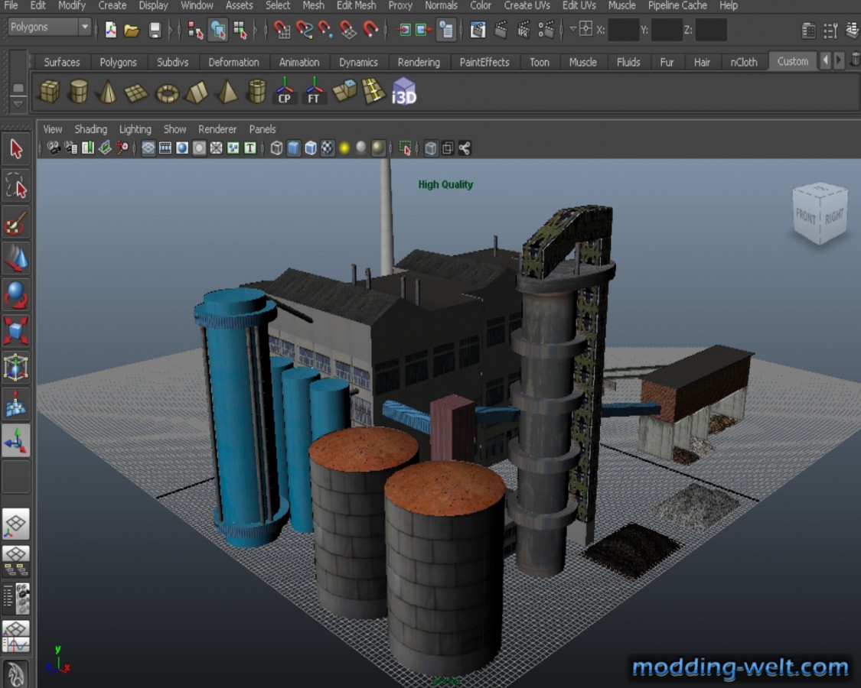Click the Extrude face shelf icon
This screenshot has height=688, width=861.
(344, 91)
